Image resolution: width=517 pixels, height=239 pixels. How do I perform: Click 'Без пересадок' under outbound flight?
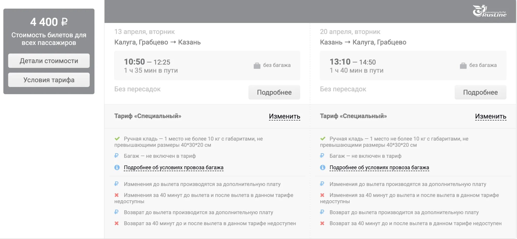137,89
